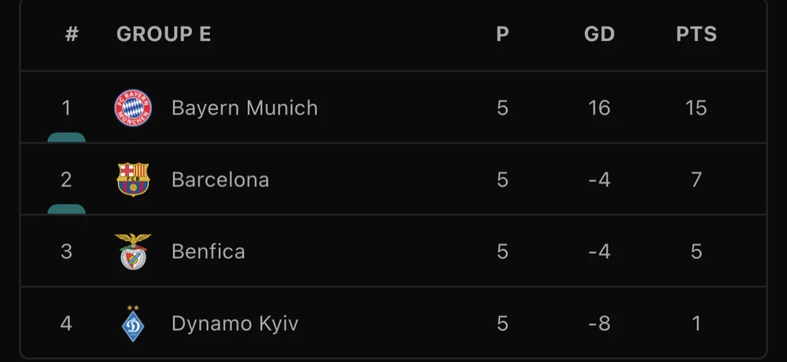
Task: Click the # rank column header
Action: coord(72,35)
